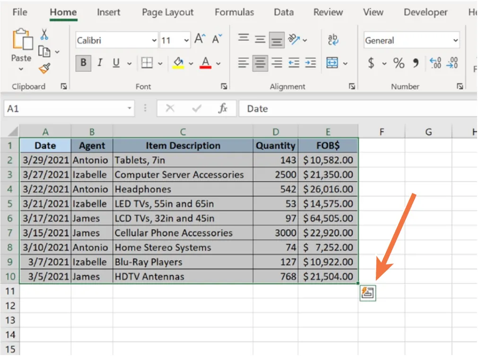478x356 pixels.
Task: Apply italic formatting
Action: click(100, 63)
